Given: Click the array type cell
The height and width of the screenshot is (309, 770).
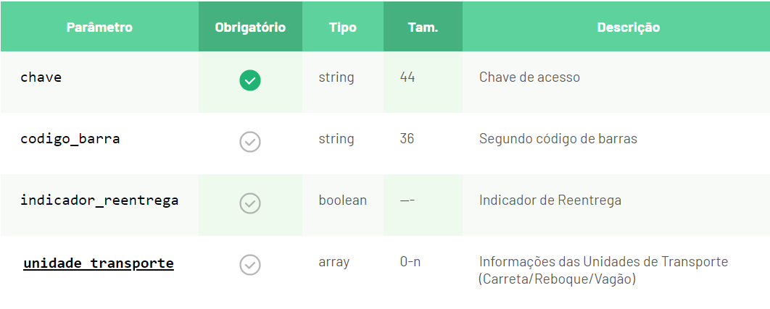Looking at the screenshot, I should 334,262.
